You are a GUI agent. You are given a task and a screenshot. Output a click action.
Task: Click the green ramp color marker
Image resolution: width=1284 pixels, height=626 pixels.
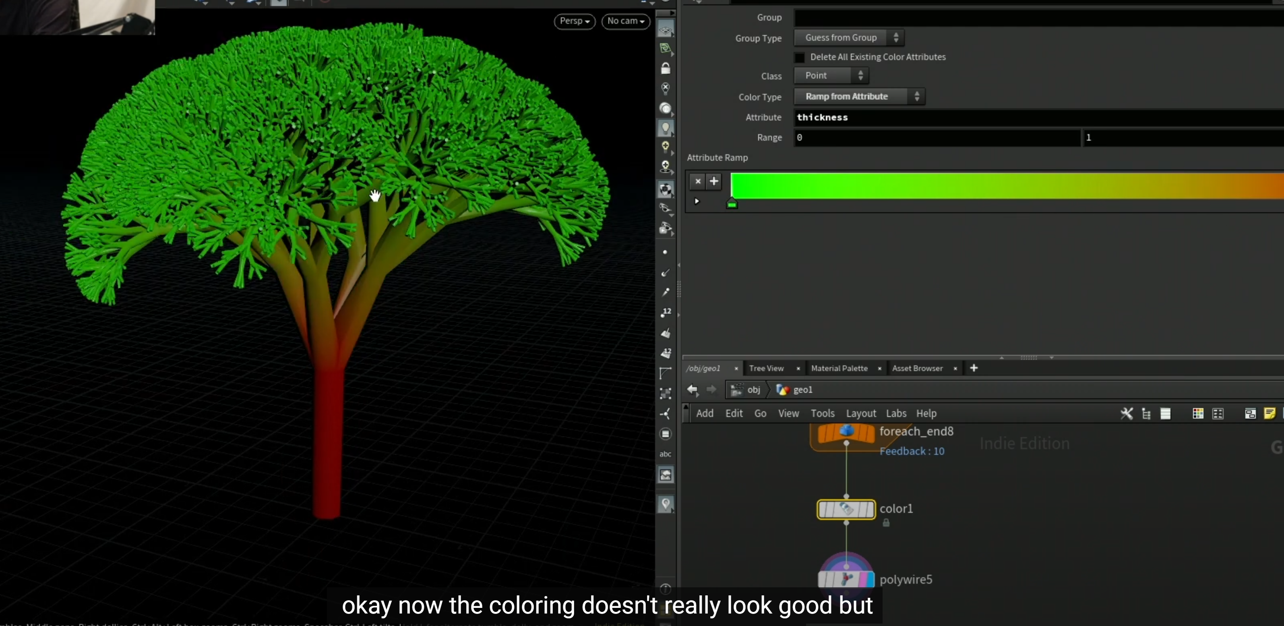pos(732,203)
